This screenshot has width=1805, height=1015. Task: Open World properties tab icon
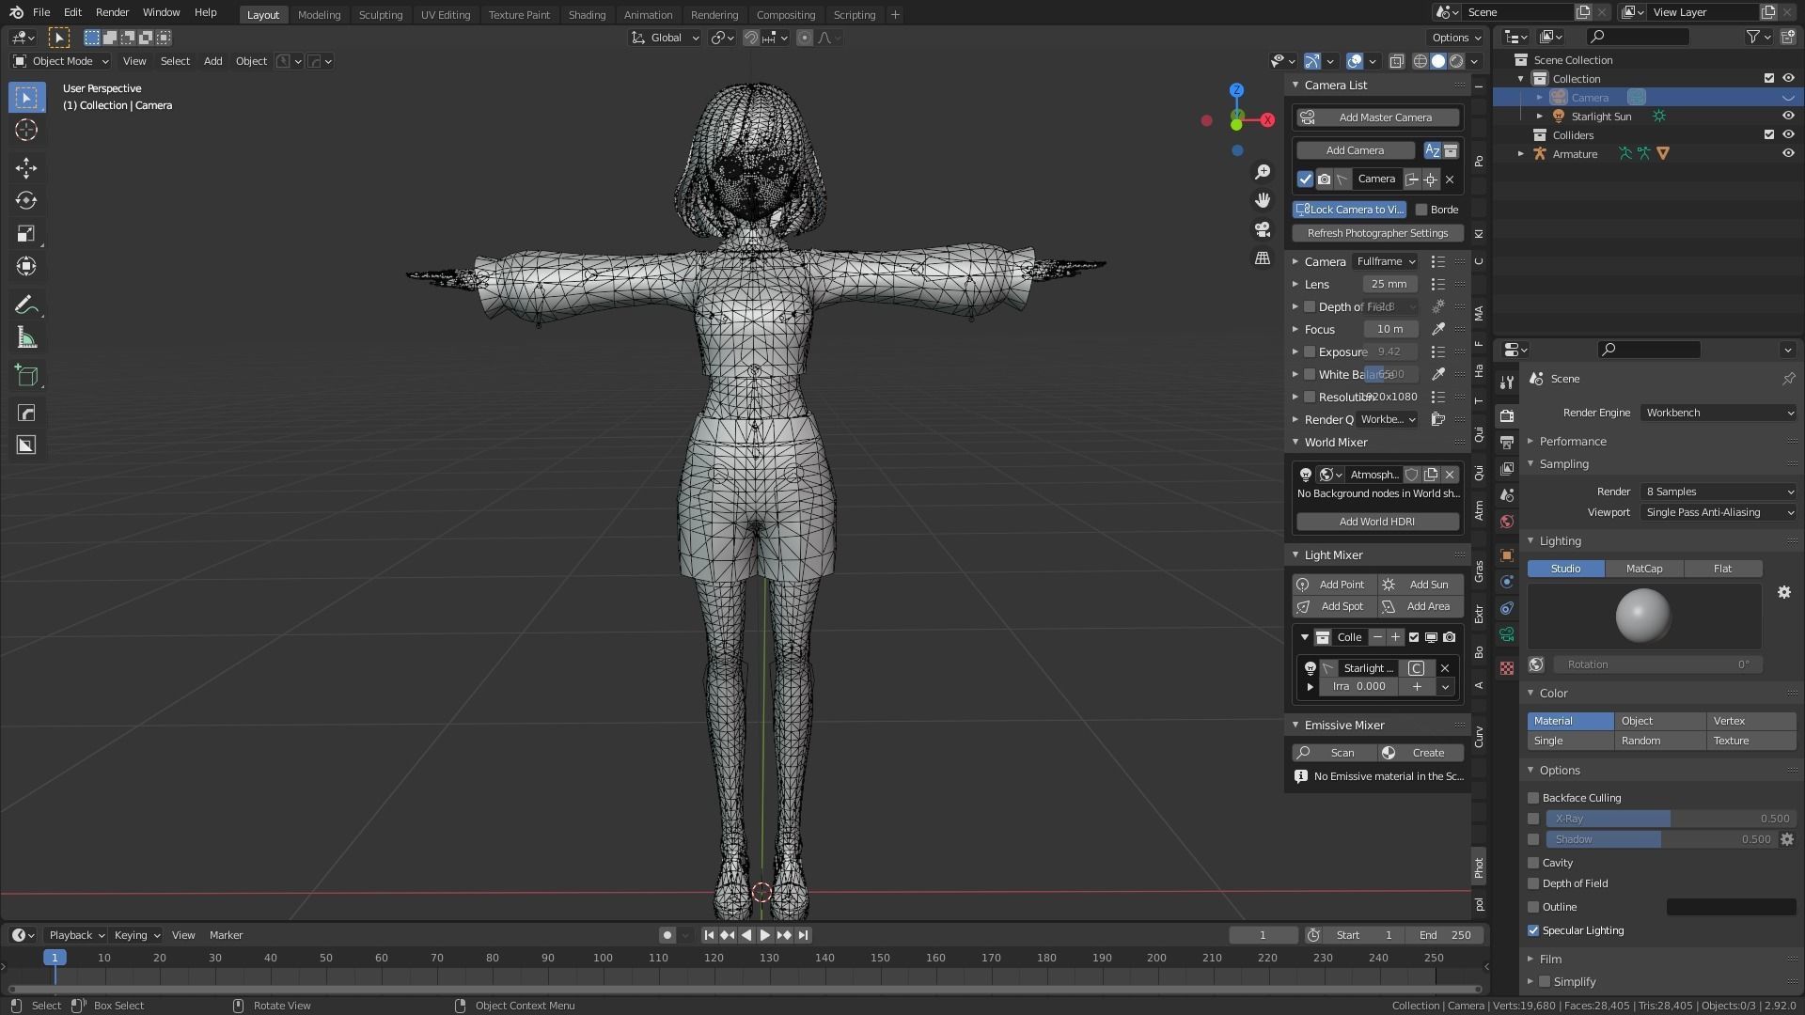pos(1507,522)
